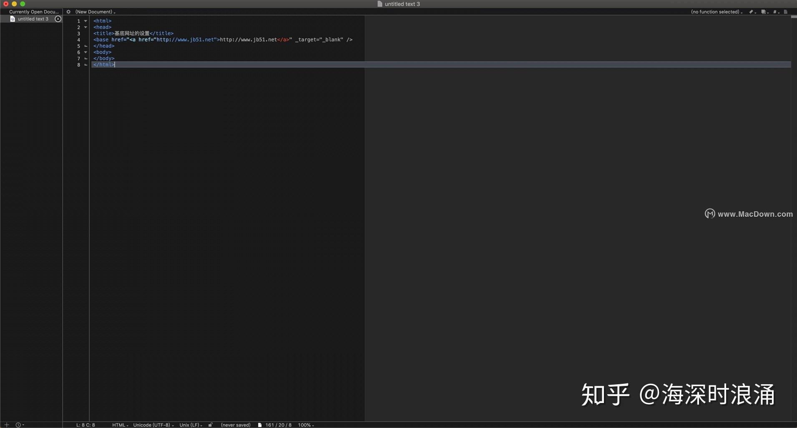Collapse the code fold at line 1

(85, 20)
